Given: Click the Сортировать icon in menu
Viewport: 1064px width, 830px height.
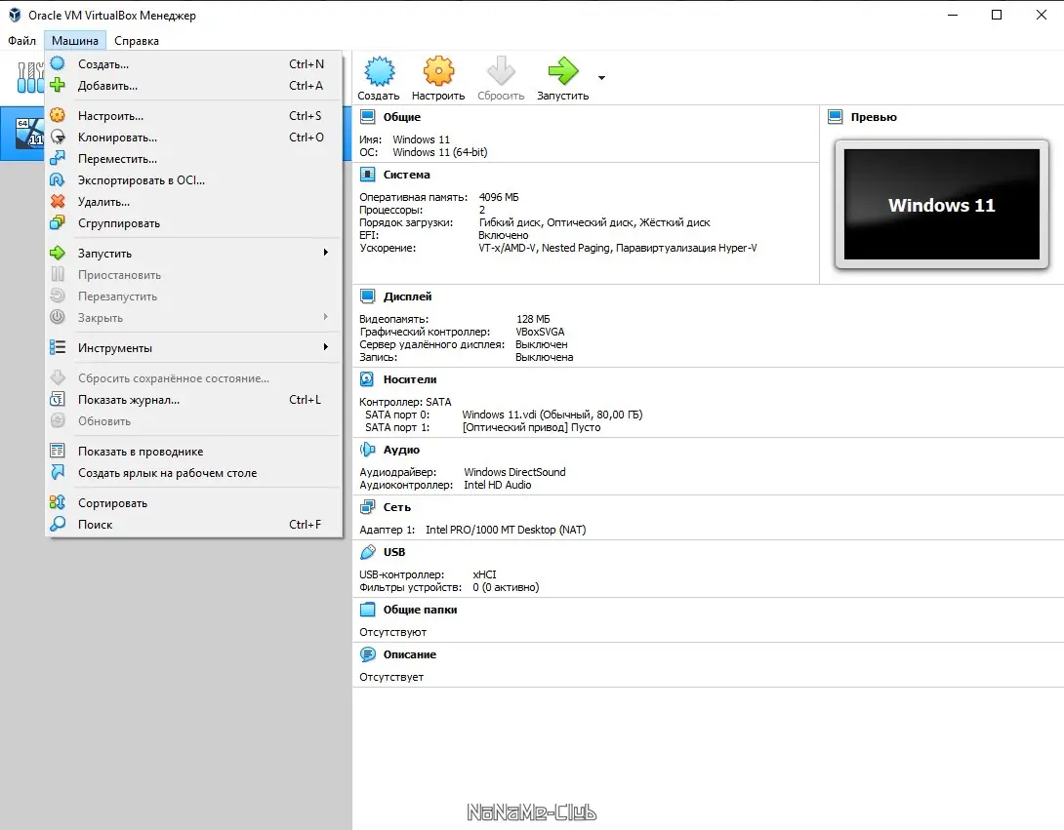Looking at the screenshot, I should pyautogui.click(x=58, y=502).
